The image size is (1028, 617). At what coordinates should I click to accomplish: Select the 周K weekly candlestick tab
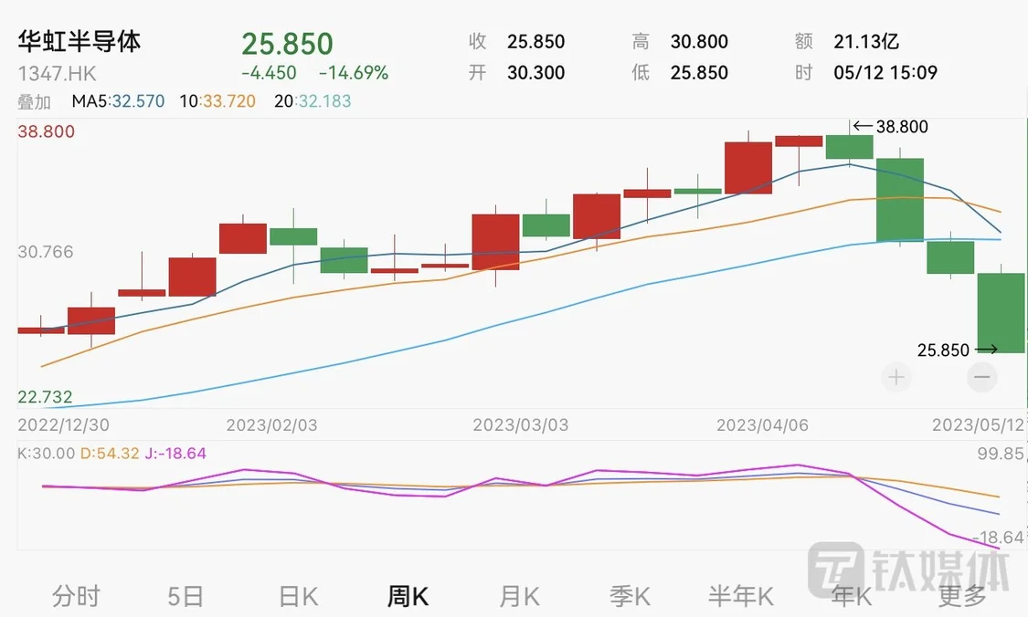pos(408,596)
